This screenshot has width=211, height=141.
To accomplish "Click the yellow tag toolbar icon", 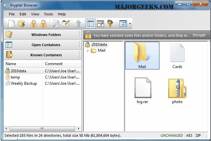I will 110,24.
